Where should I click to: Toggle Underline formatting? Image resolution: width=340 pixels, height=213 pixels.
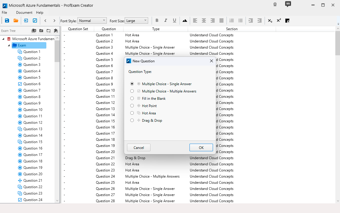tap(174, 20)
